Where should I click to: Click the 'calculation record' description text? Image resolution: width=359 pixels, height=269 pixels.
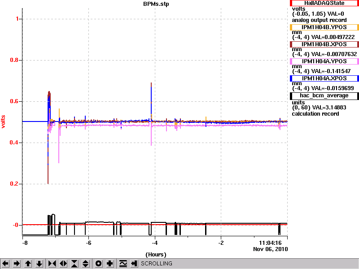coord(315,114)
